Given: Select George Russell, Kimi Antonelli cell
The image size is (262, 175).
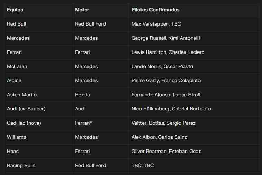Looking at the screenshot, I should click(165, 38).
